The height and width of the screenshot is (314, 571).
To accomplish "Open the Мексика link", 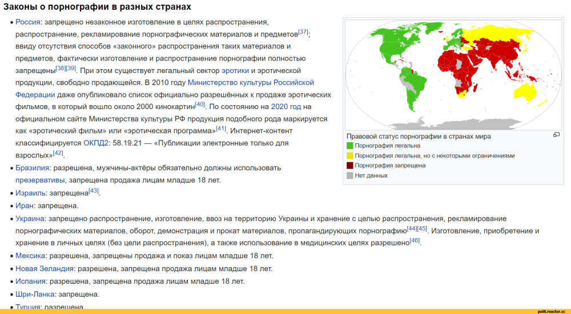I will pyautogui.click(x=30, y=256).
